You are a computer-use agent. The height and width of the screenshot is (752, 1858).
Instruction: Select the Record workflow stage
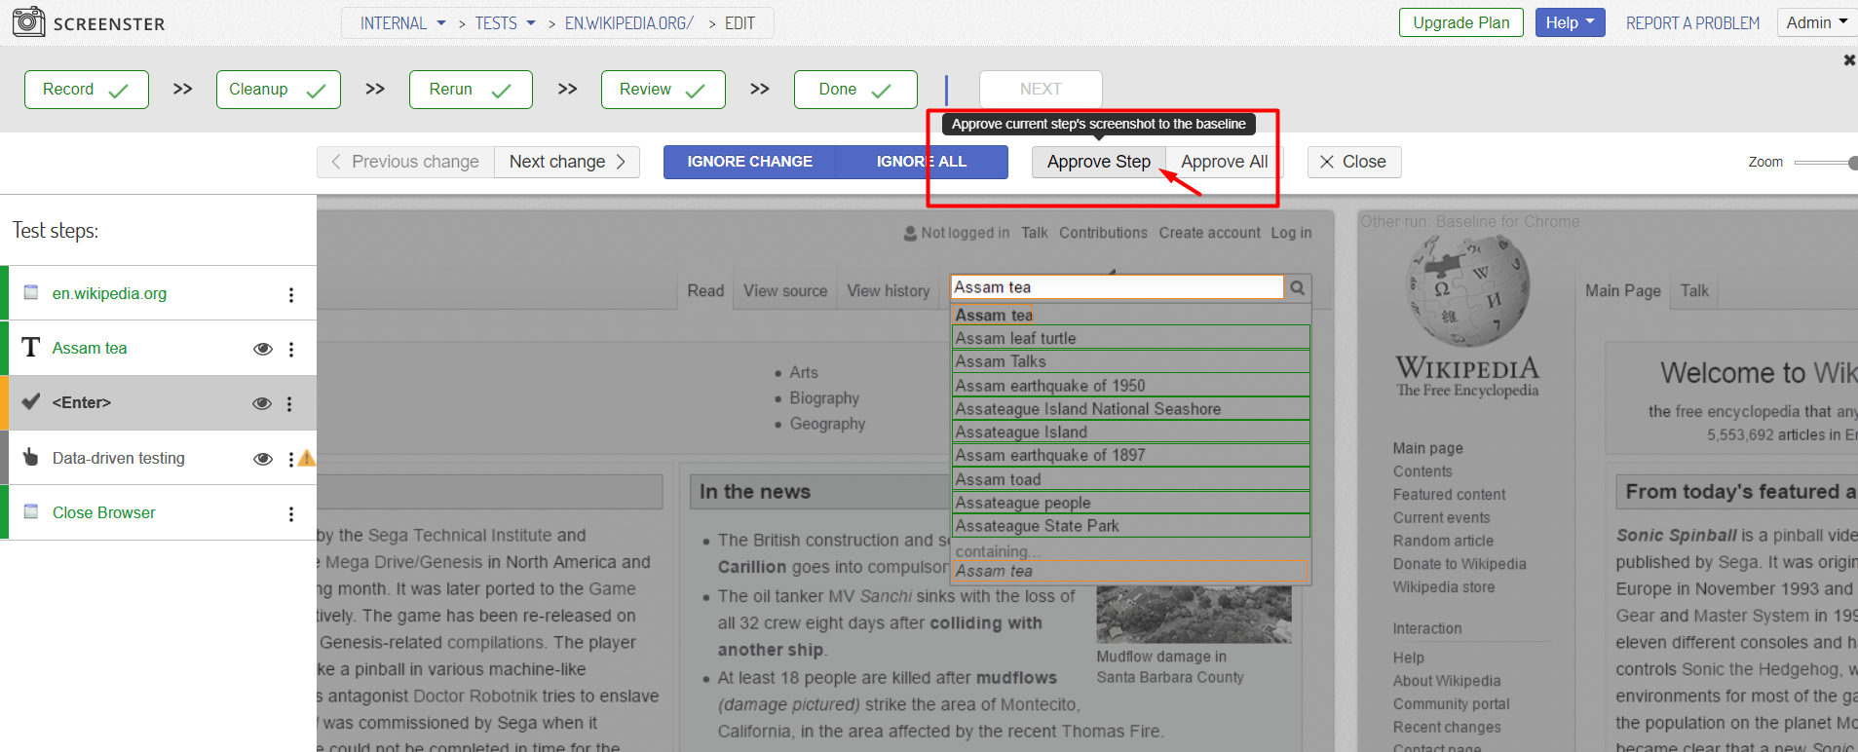[x=87, y=90]
